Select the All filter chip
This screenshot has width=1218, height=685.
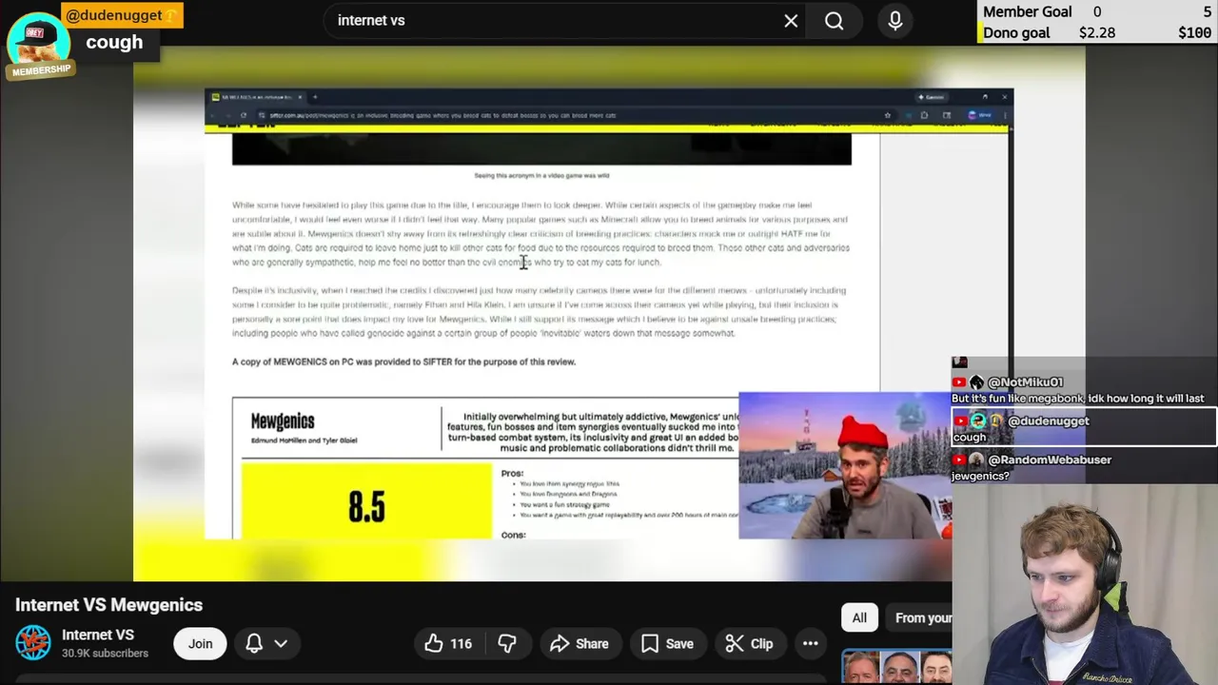tap(859, 618)
